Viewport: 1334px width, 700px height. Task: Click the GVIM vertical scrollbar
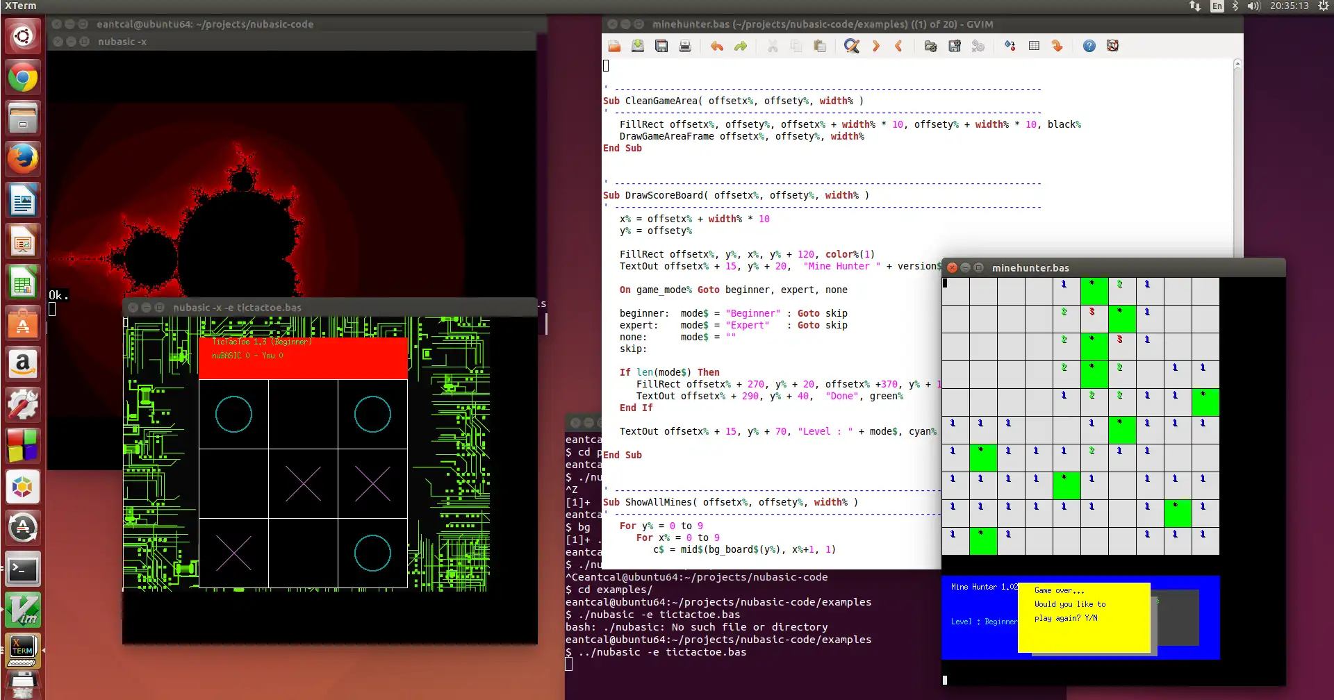[1237, 160]
